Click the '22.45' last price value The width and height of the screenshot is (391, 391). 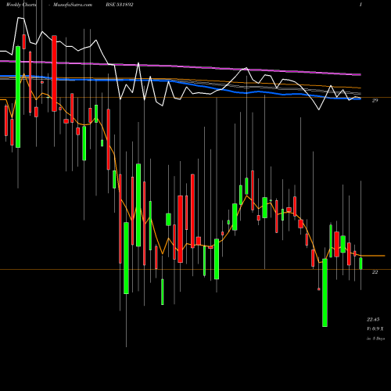pos(373,320)
